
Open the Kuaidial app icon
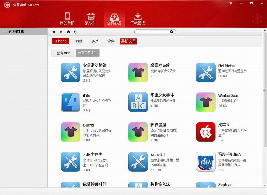pos(138,162)
